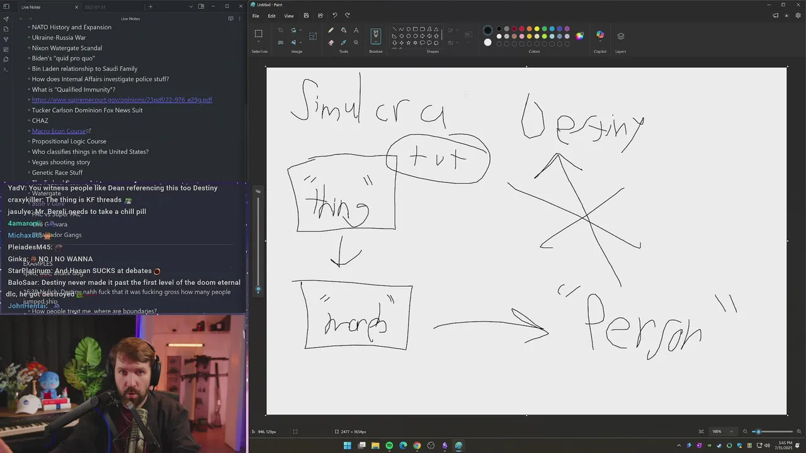The width and height of the screenshot is (806, 453).
Task: Click the zoom out minus button in Paint
Action: coord(746,432)
